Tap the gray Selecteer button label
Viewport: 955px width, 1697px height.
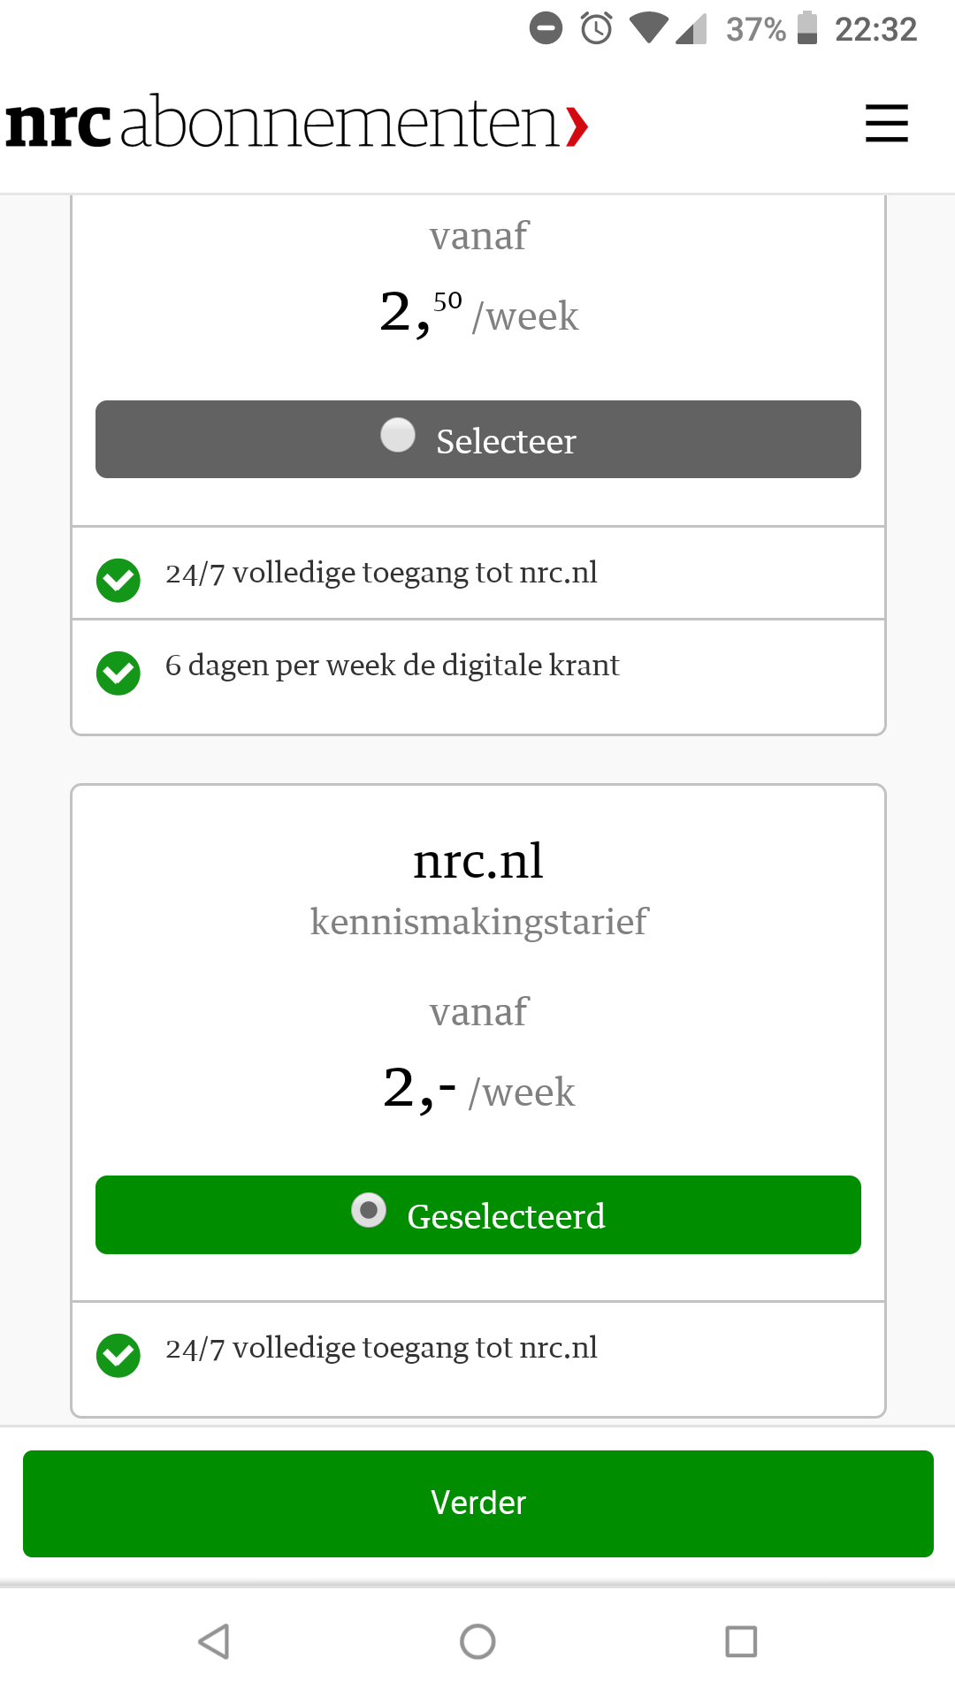pyautogui.click(x=506, y=441)
